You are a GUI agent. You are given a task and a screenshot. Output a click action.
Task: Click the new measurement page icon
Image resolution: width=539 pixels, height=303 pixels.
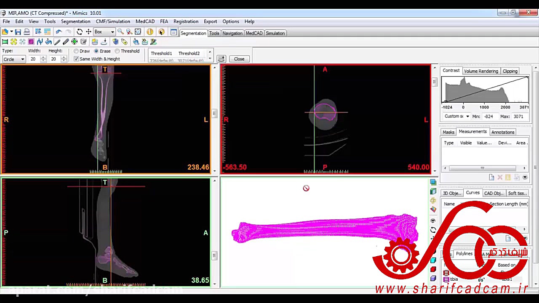[491, 177]
